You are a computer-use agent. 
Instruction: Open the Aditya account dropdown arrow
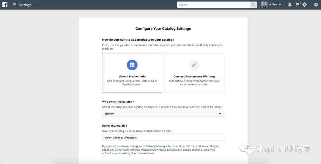[280, 5]
